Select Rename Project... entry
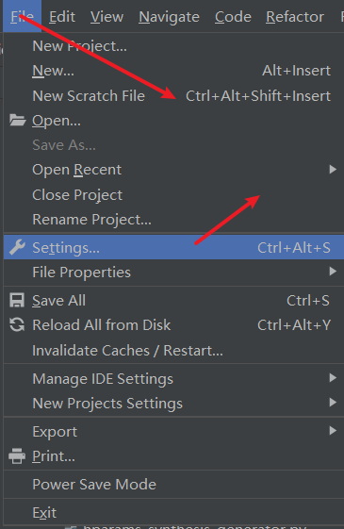Image resolution: width=344 pixels, height=529 pixels. click(x=173, y=220)
